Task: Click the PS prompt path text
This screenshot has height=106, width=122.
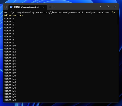Action: coord(57,13)
